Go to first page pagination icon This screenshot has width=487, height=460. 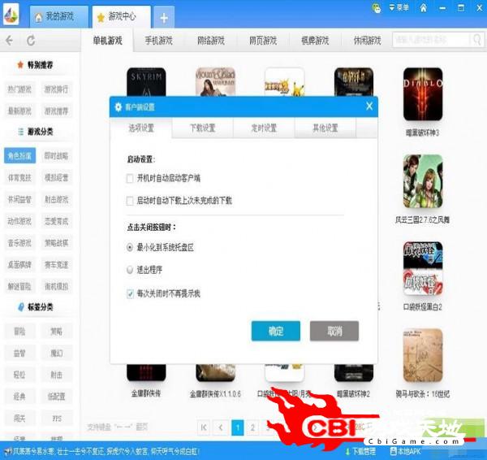point(203,427)
